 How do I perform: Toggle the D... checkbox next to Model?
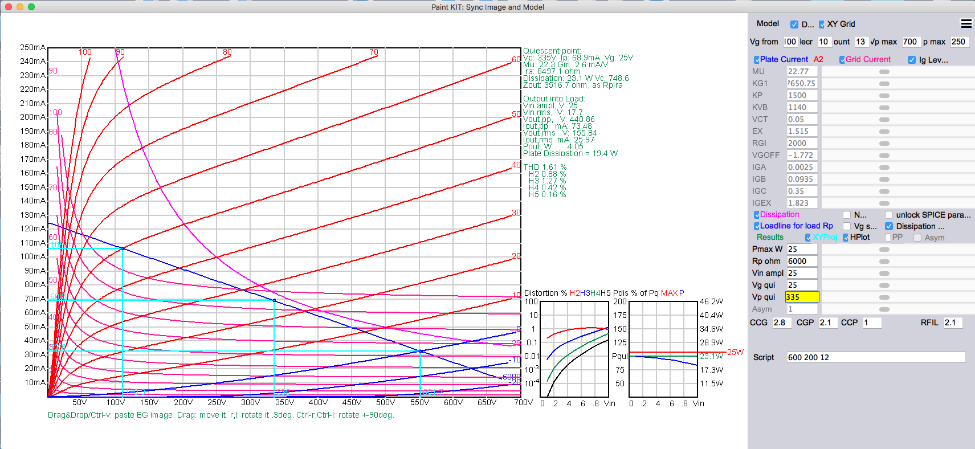coord(794,25)
